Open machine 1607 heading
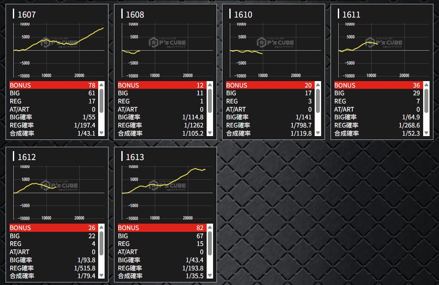The height and width of the screenshot is (285, 439). coord(27,15)
